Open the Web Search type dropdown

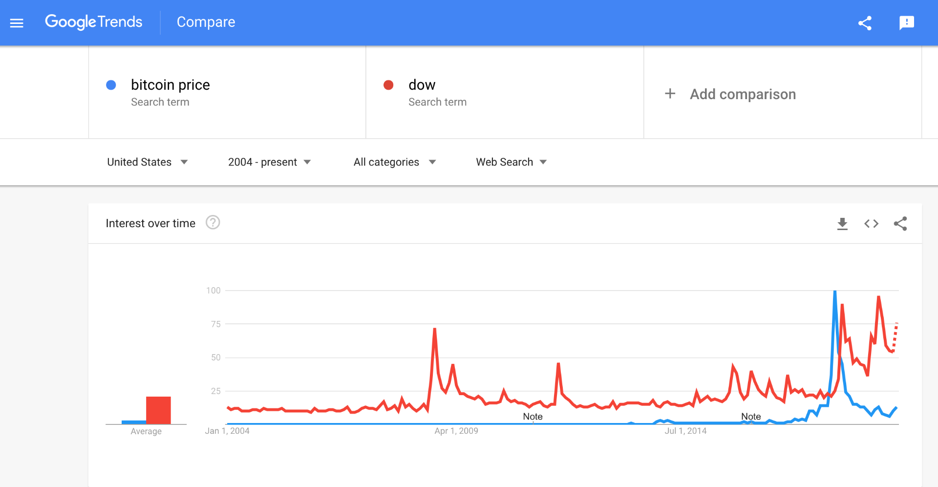click(512, 162)
